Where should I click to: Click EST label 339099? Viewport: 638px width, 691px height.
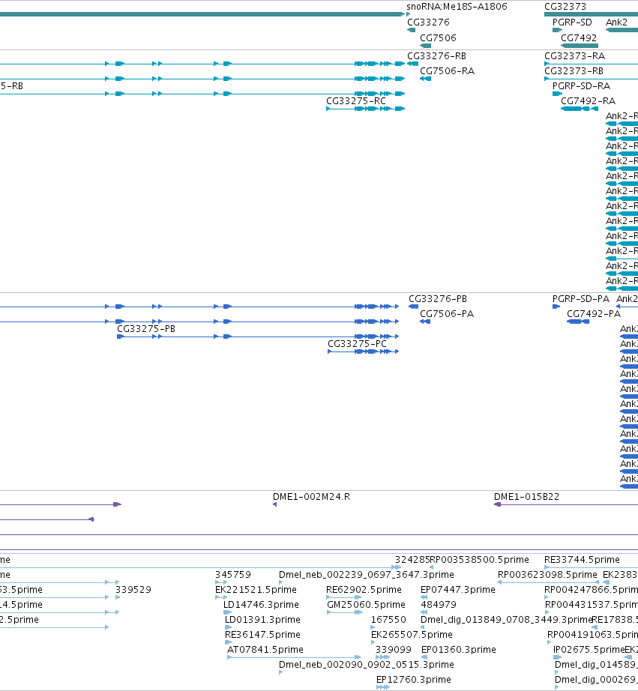tap(394, 650)
